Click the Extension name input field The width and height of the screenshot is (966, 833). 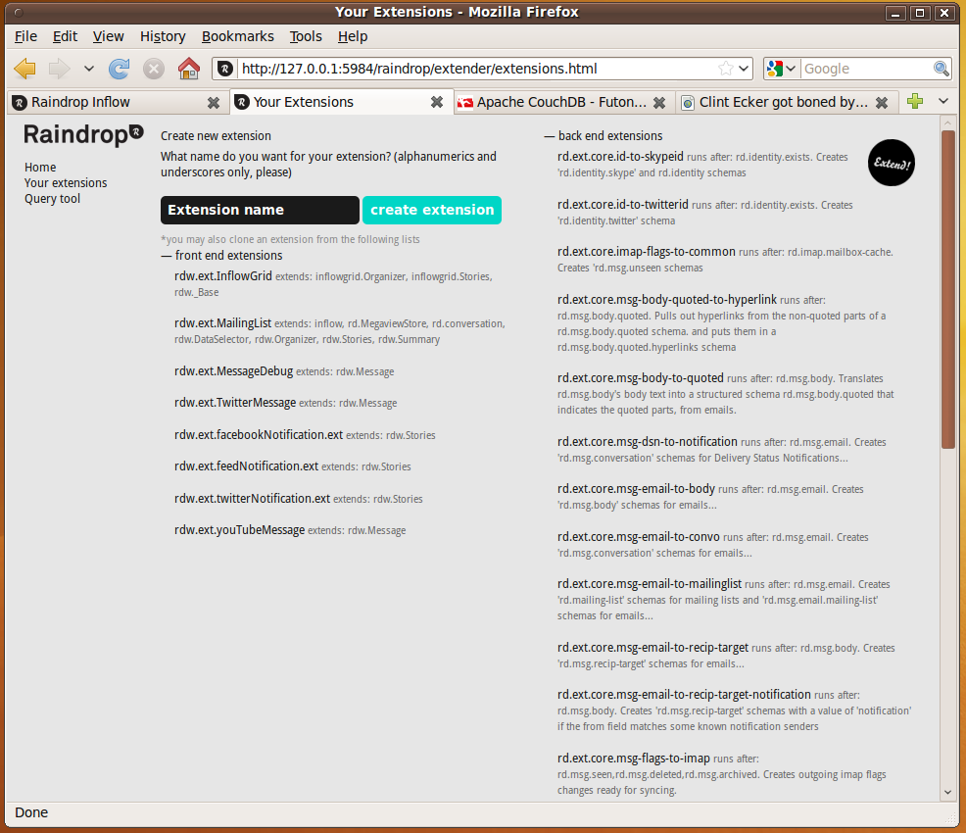point(260,210)
